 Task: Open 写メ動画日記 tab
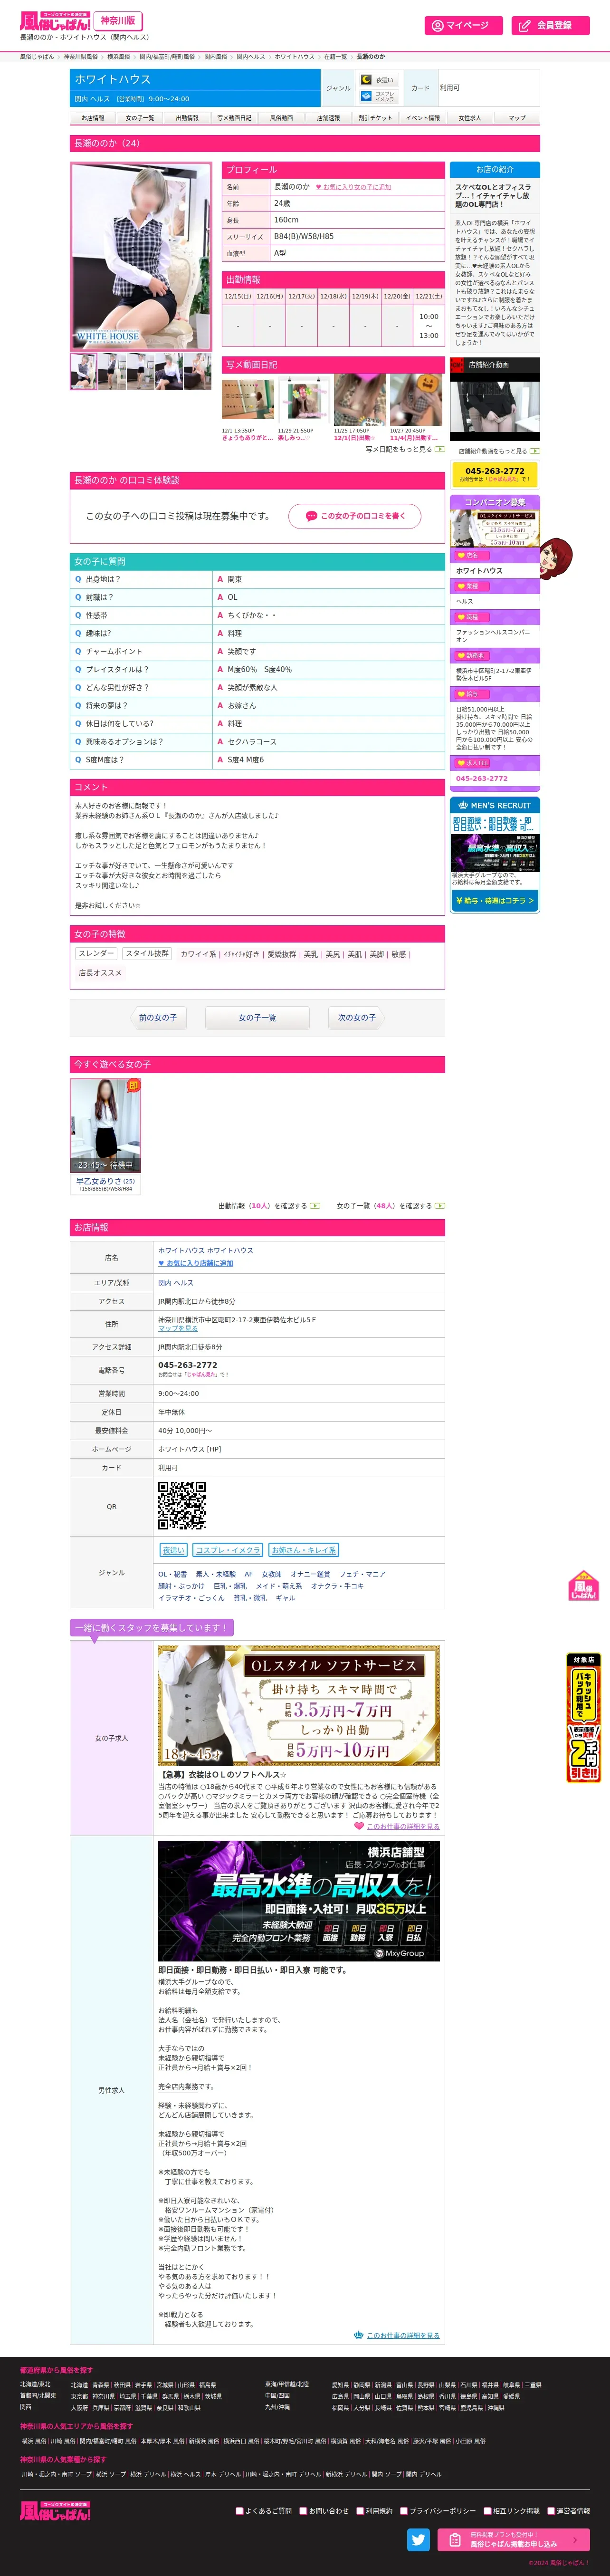tap(234, 118)
